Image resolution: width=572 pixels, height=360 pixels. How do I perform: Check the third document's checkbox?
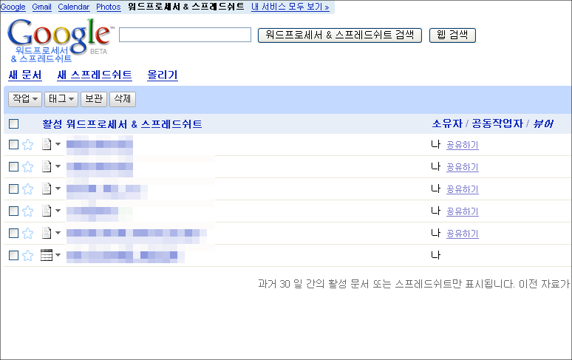tap(13, 189)
